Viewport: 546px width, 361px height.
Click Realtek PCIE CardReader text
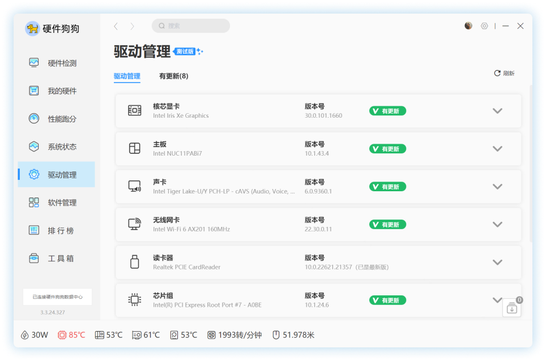187,267
